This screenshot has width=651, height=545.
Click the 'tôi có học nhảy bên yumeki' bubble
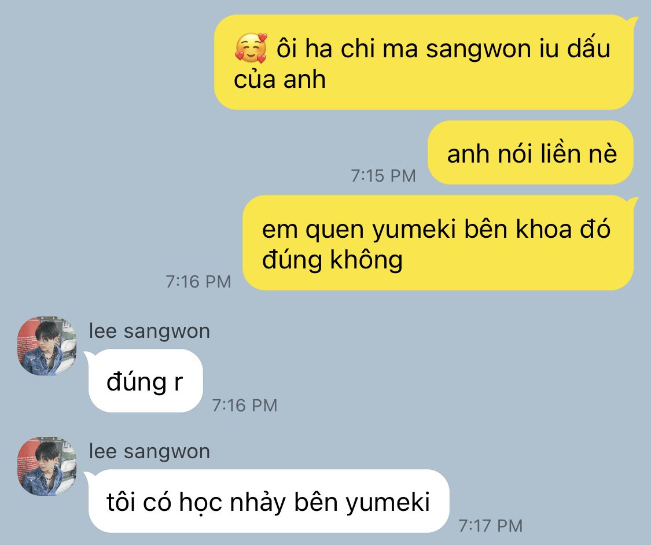coord(268,501)
